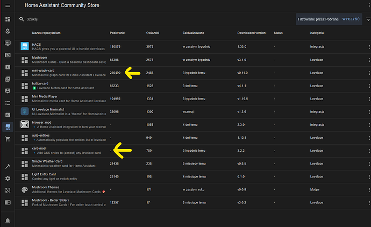
Task: Click the UI Lovelace Minimalist icon
Action: tap(25, 111)
